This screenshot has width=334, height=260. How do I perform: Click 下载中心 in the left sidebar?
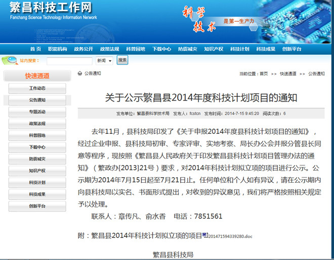[37, 147]
